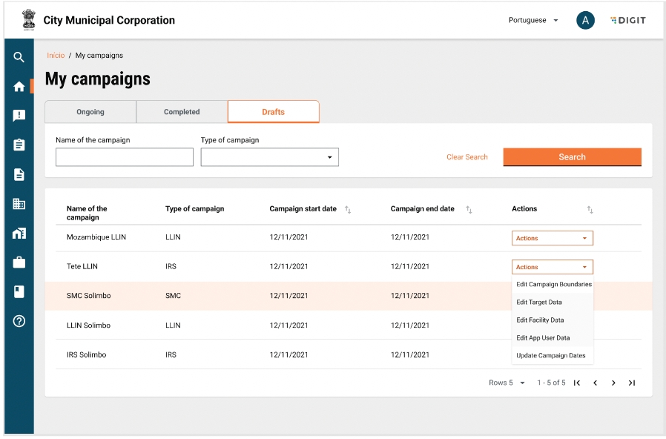Image resolution: width=666 pixels, height=439 pixels.
Task: Sort by Campaign start date
Action: 348,210
